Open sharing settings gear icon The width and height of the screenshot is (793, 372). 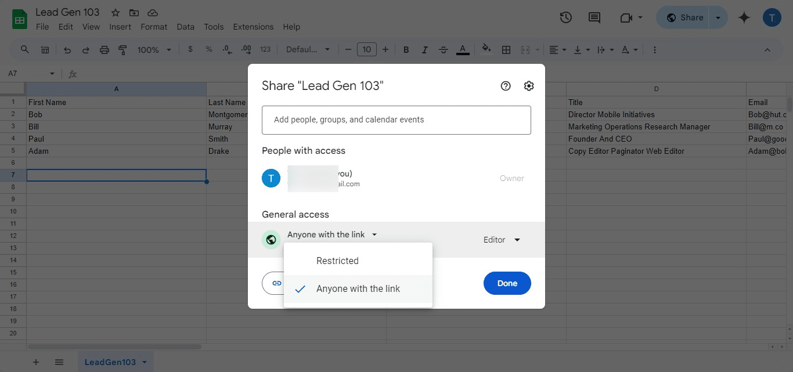point(528,86)
